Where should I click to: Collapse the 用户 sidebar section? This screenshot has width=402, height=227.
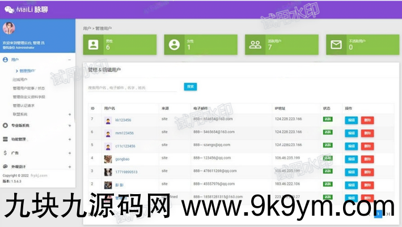[69, 59]
